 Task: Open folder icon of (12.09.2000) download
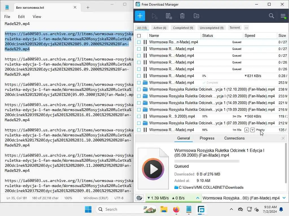145,96
